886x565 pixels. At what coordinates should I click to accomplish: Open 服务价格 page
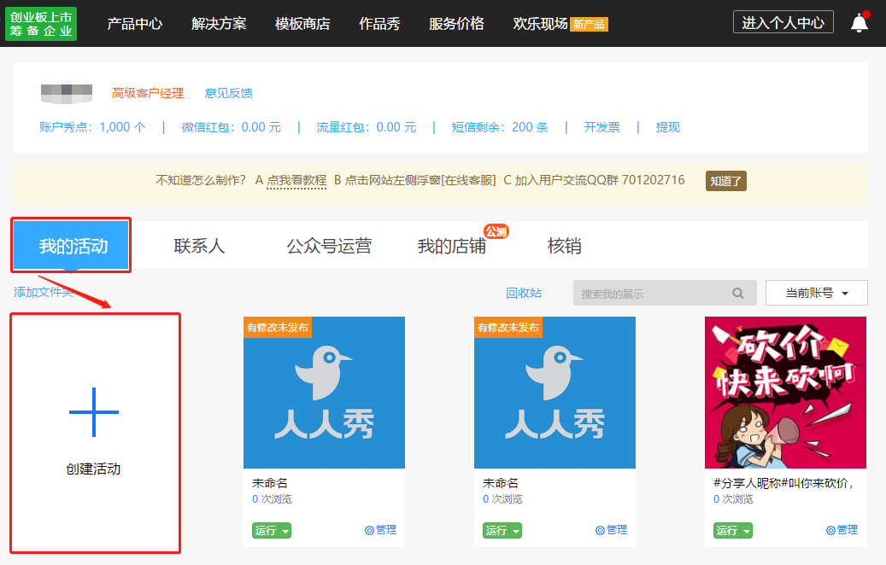tap(456, 24)
